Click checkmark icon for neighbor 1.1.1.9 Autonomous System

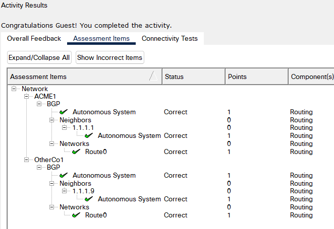[89, 199]
